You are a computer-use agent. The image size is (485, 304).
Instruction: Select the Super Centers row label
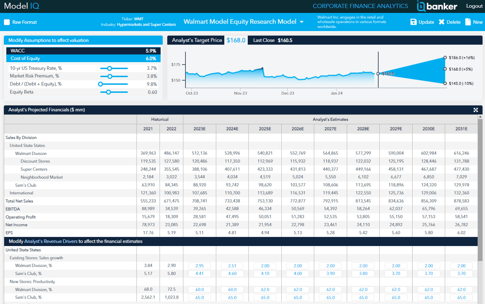click(34, 169)
